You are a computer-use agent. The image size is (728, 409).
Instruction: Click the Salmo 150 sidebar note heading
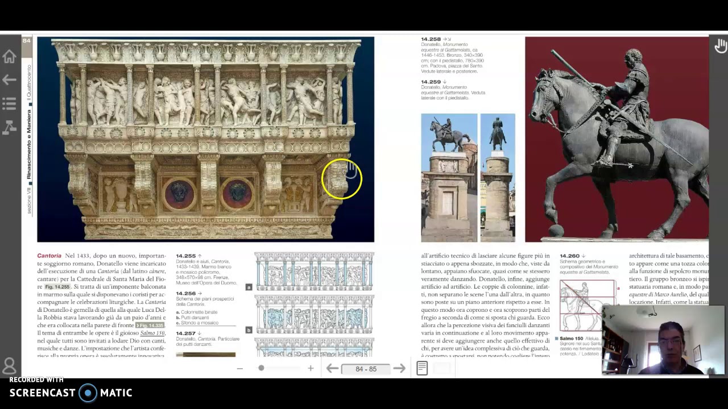[571, 339]
